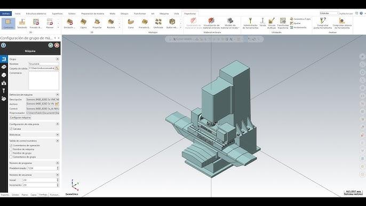Choose the Taladrado drilling tool
The image size is (366, 206).
(22, 23)
